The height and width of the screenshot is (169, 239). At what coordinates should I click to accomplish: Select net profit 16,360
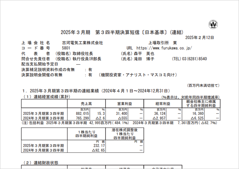198,114
